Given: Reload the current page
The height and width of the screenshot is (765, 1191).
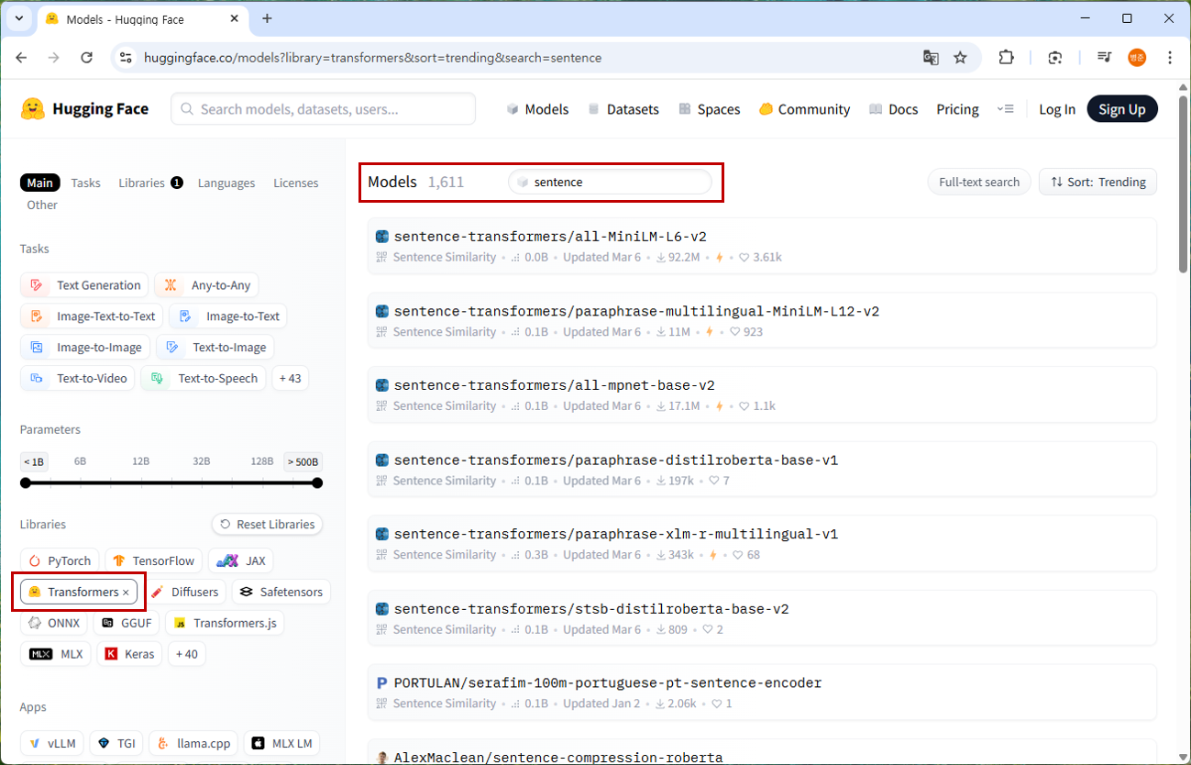Looking at the screenshot, I should click(87, 58).
